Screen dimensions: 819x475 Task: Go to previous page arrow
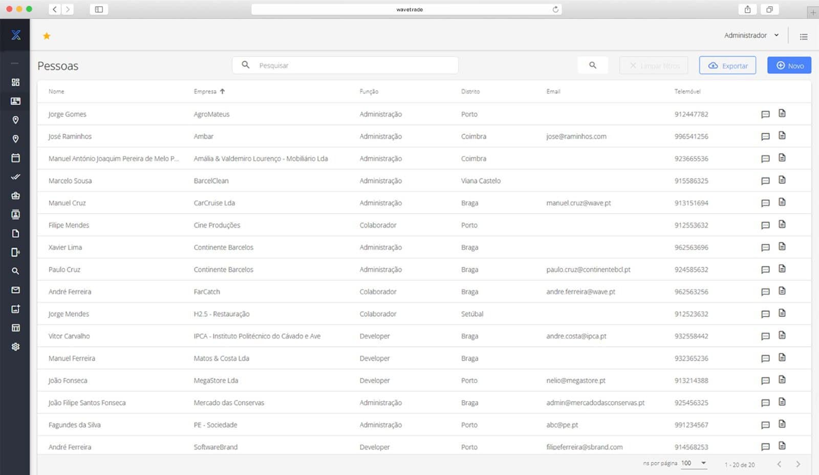(x=779, y=464)
